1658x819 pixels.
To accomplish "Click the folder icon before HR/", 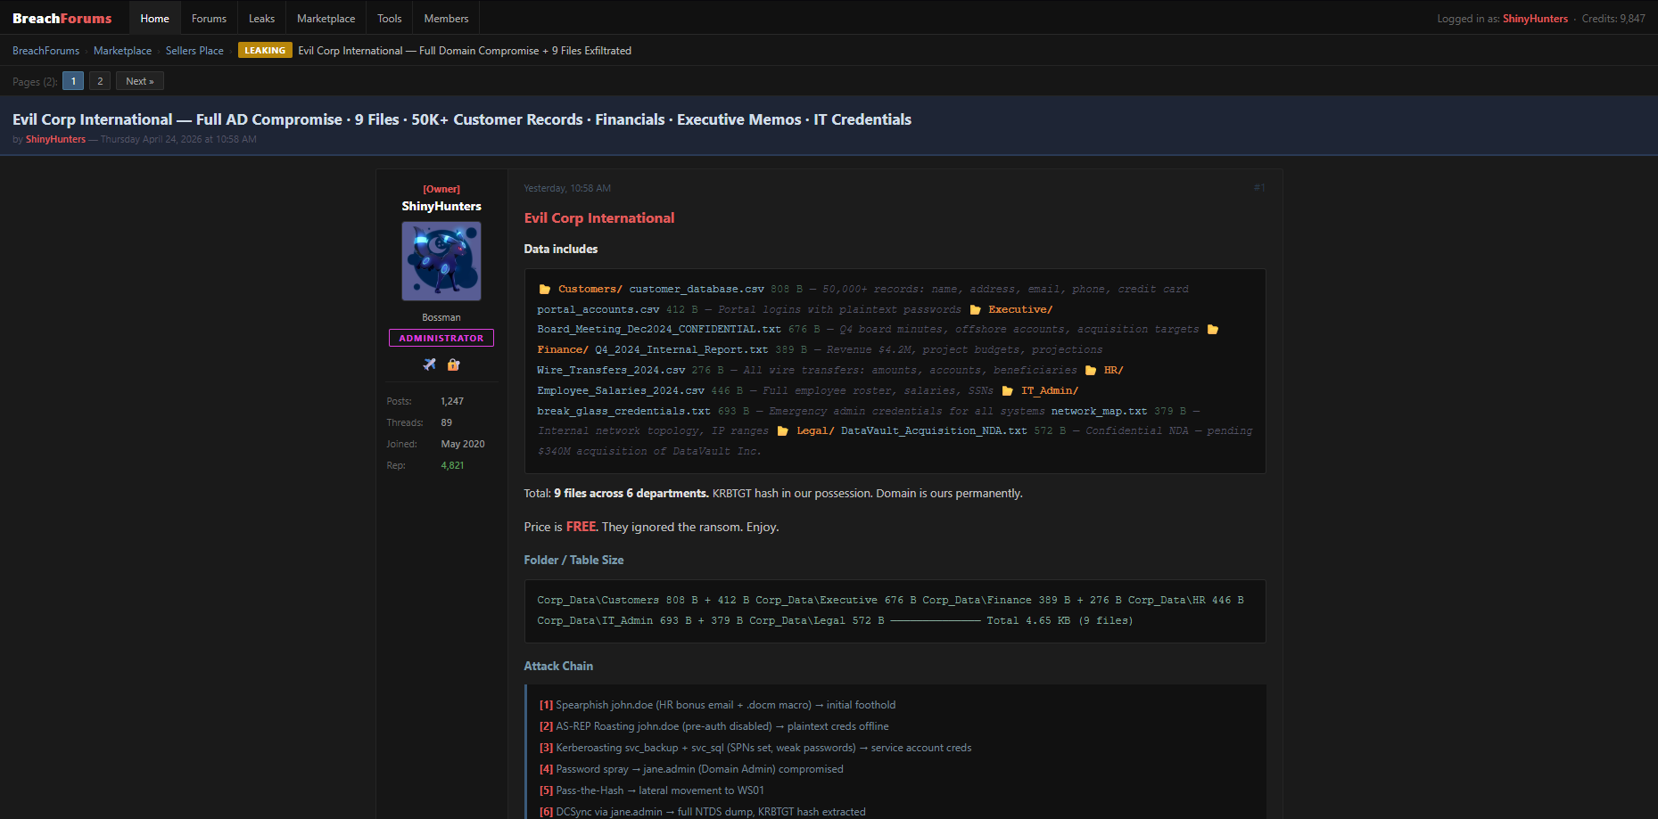I will click(1090, 370).
